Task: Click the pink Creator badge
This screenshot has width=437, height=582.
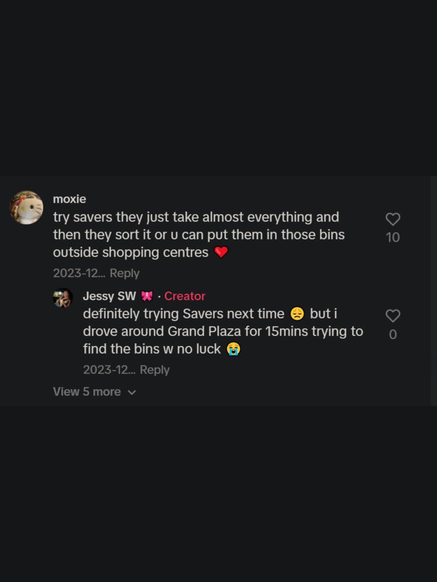Action: click(185, 296)
